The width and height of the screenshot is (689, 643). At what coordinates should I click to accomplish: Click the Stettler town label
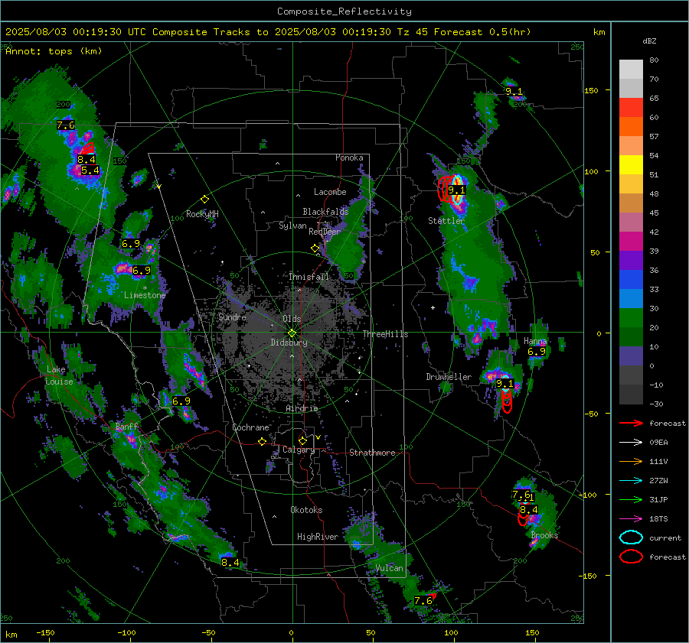pyautogui.click(x=446, y=220)
